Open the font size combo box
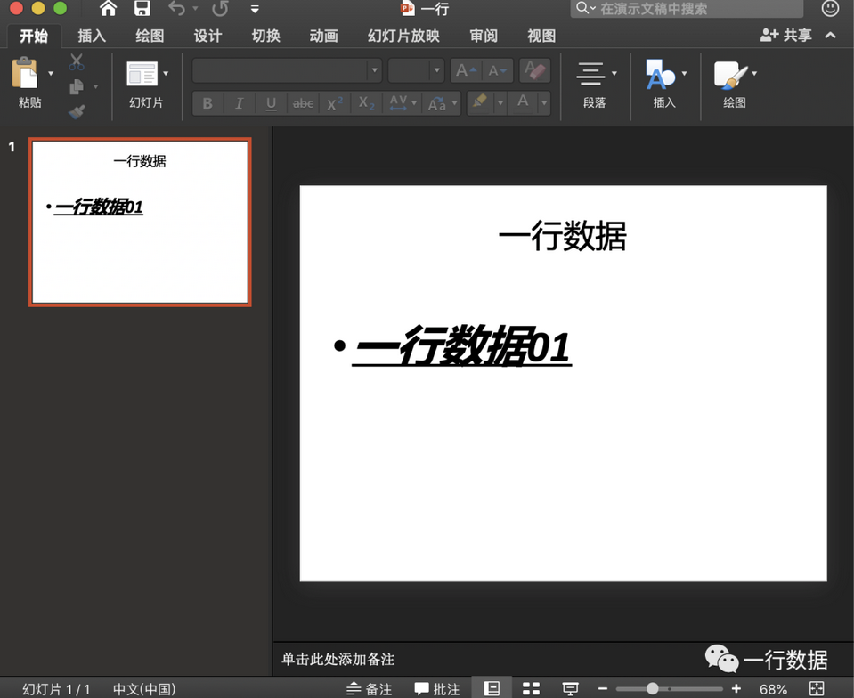 416,71
